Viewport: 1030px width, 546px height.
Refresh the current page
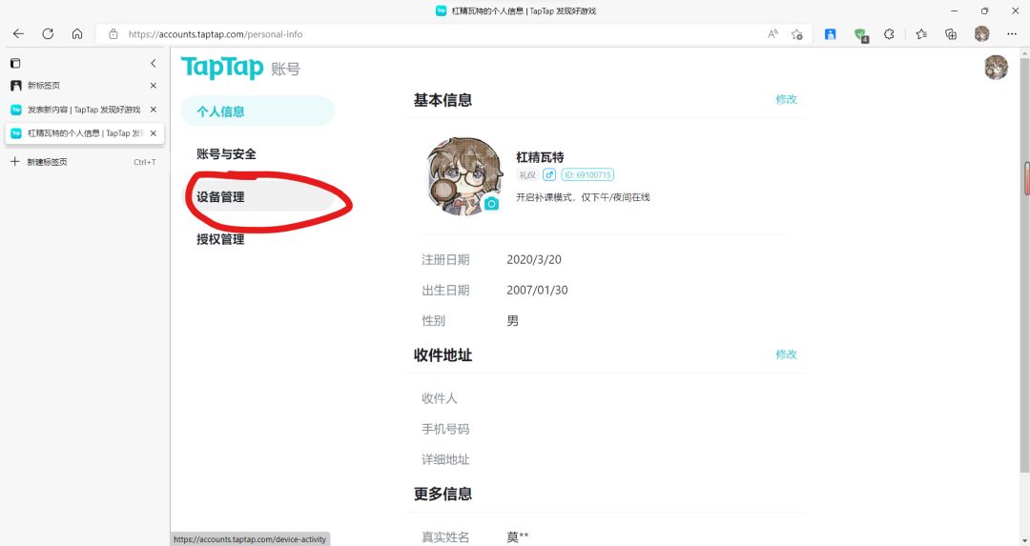[48, 34]
